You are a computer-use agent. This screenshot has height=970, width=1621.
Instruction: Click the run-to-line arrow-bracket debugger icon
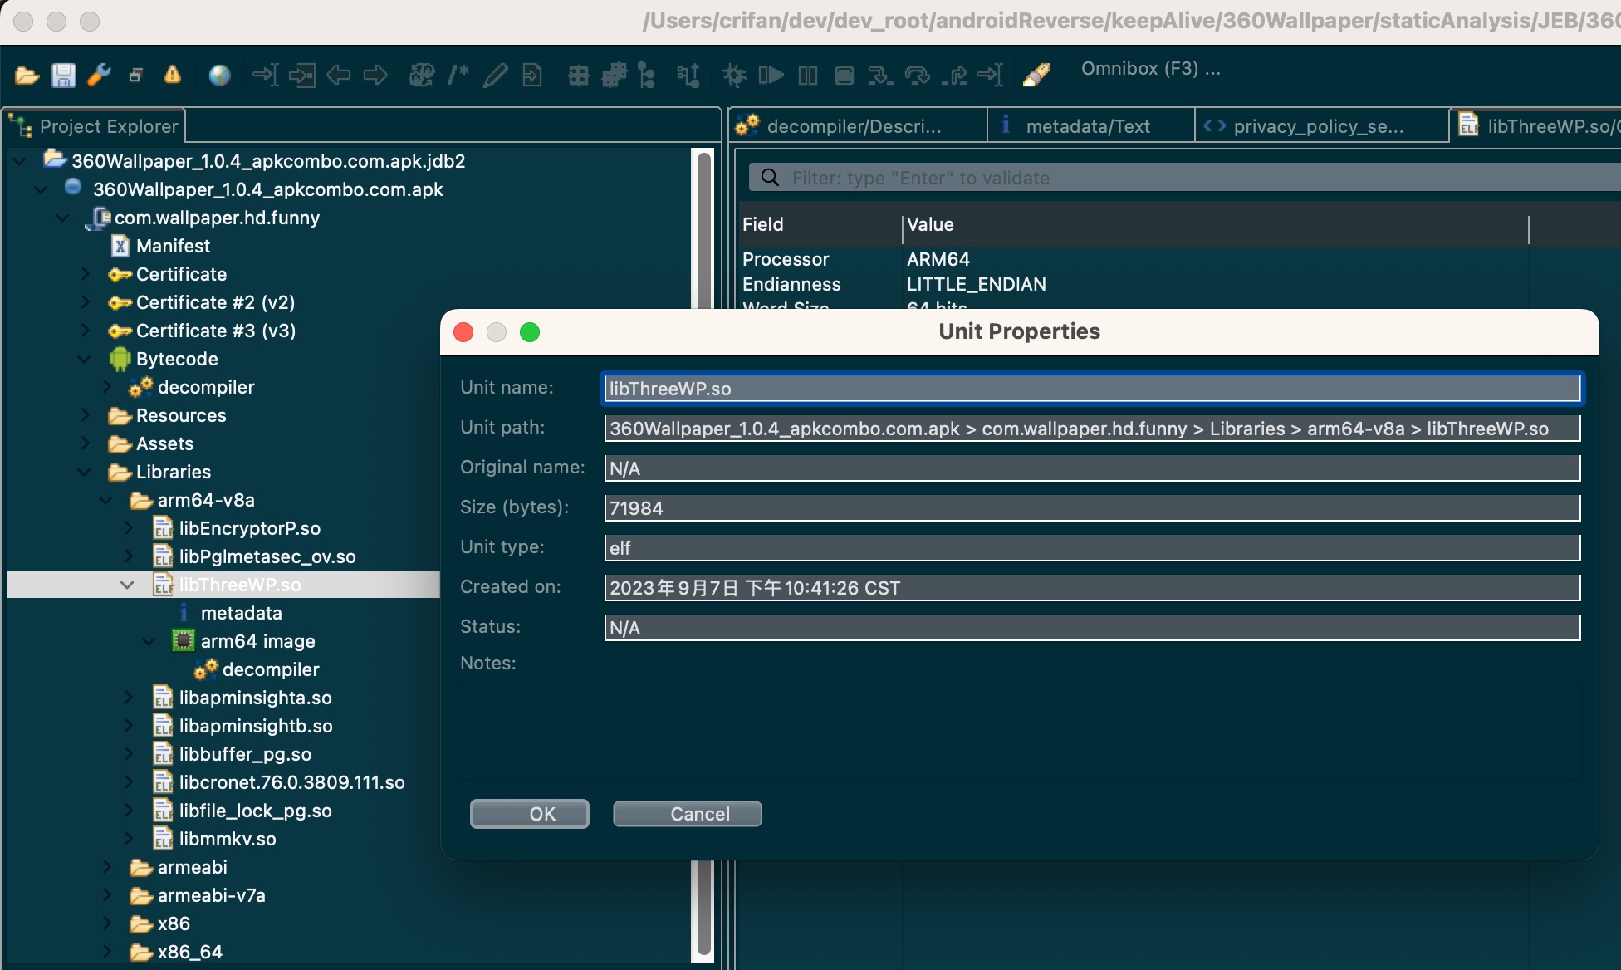[990, 76]
